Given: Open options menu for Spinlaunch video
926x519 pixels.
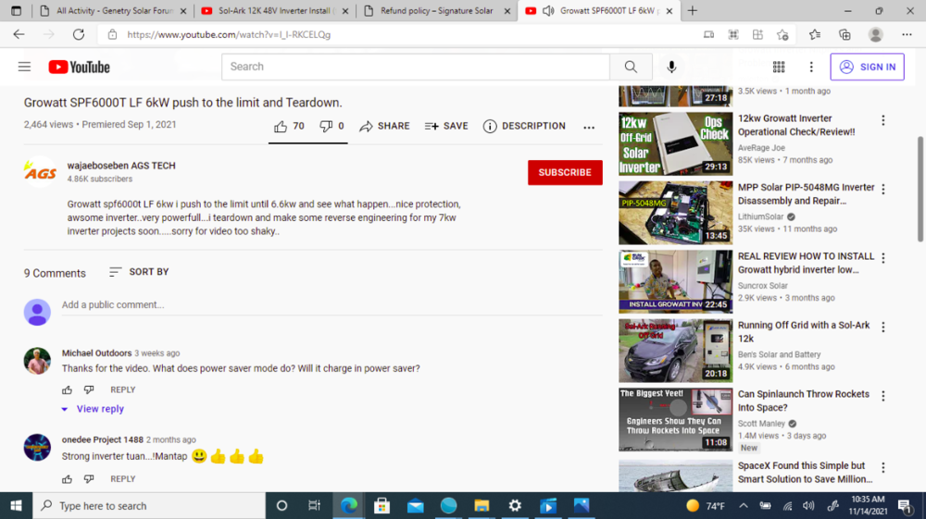Looking at the screenshot, I should pyautogui.click(x=882, y=396).
